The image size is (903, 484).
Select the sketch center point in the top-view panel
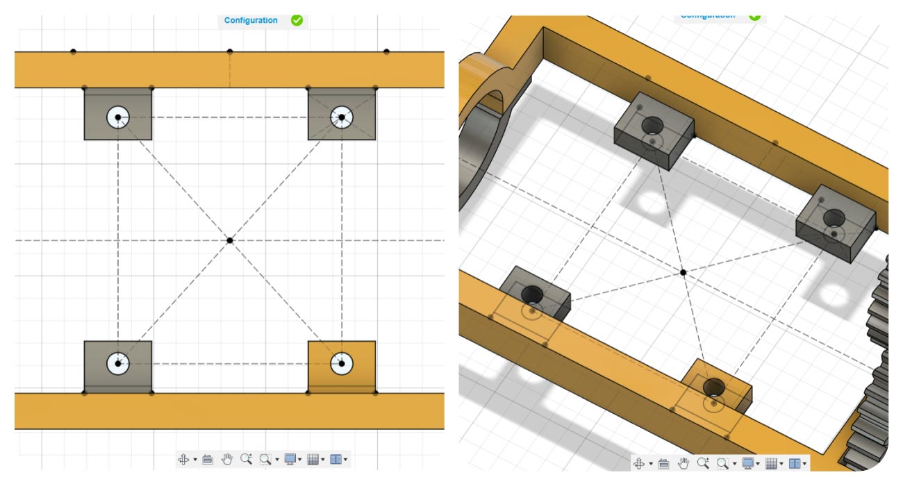[230, 240]
